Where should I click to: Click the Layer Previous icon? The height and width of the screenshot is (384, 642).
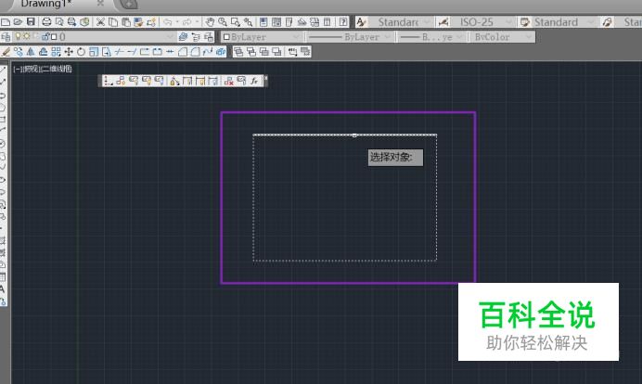click(196, 37)
